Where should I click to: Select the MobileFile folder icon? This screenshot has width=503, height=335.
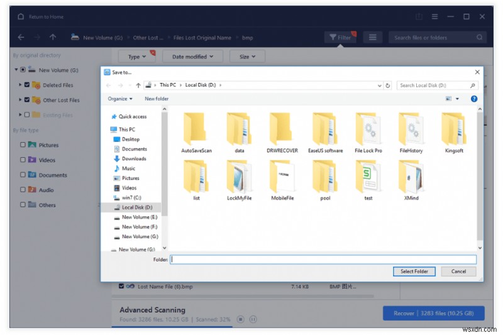[282, 177]
